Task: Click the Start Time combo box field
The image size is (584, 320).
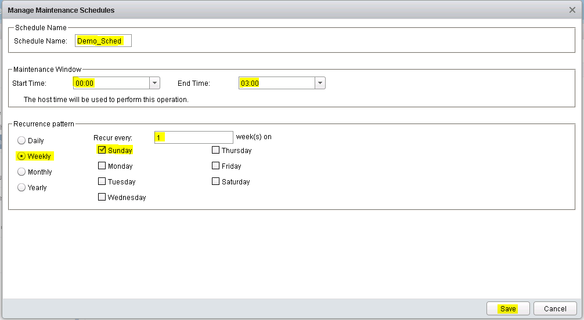Action: point(111,83)
